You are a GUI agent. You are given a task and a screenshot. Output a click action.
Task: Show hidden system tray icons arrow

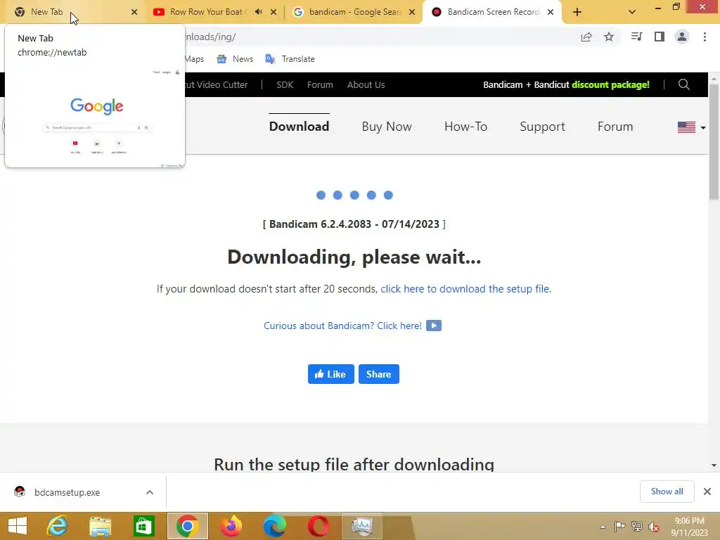pyautogui.click(x=603, y=527)
